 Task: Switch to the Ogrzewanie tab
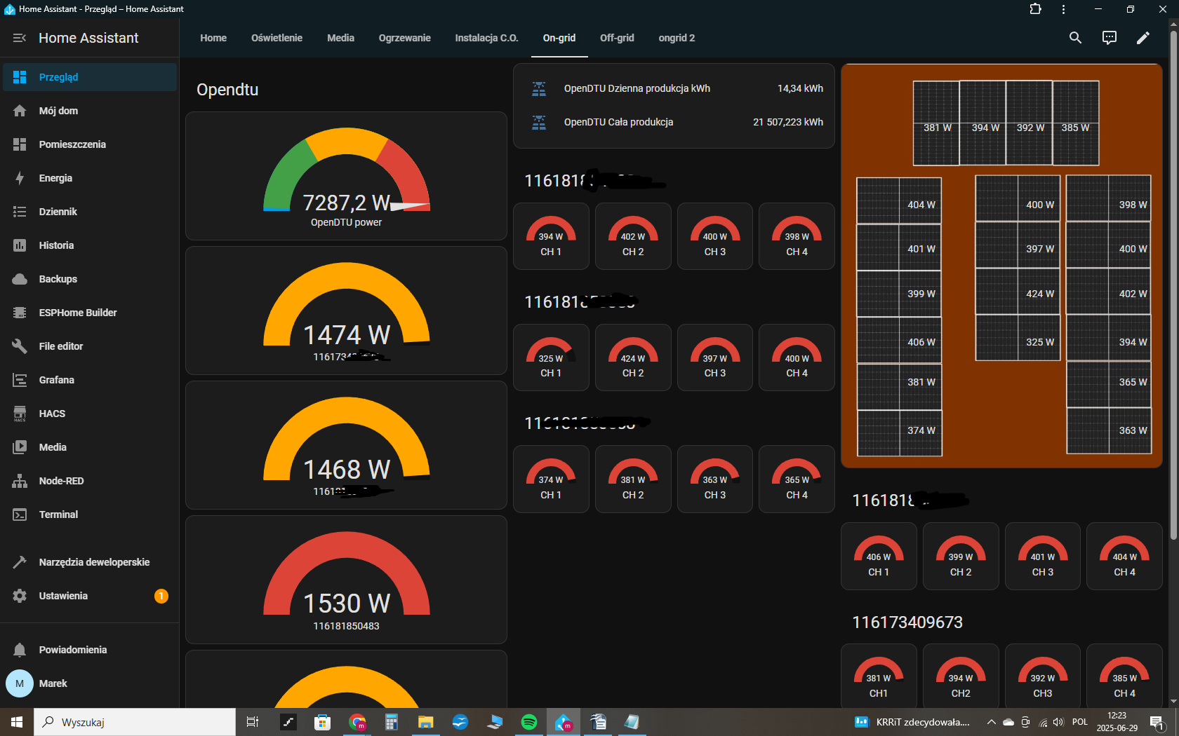(405, 38)
